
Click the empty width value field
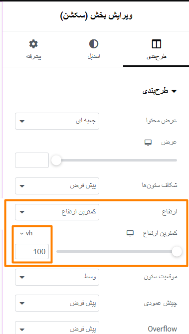(32, 160)
